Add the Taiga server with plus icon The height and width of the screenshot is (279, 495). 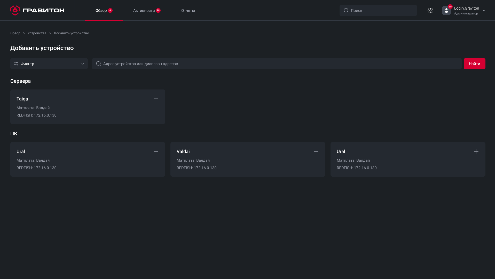coord(156,99)
